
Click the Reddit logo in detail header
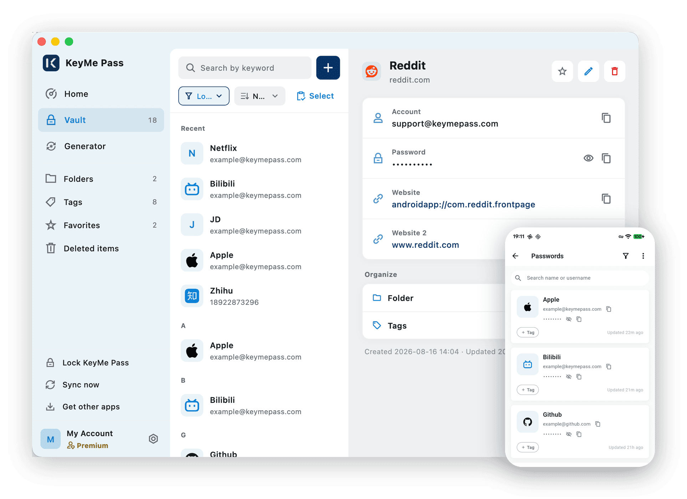[x=371, y=71]
